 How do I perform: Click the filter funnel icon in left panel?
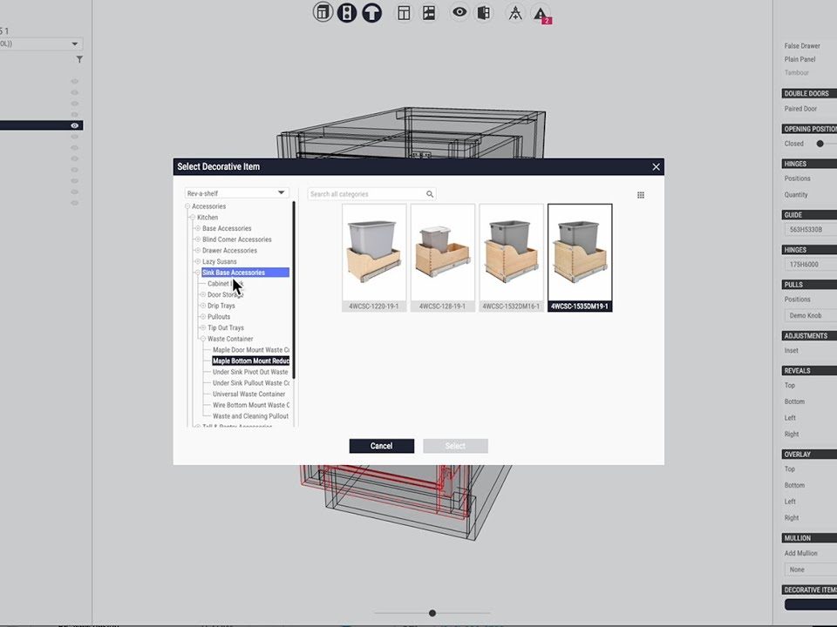point(79,59)
